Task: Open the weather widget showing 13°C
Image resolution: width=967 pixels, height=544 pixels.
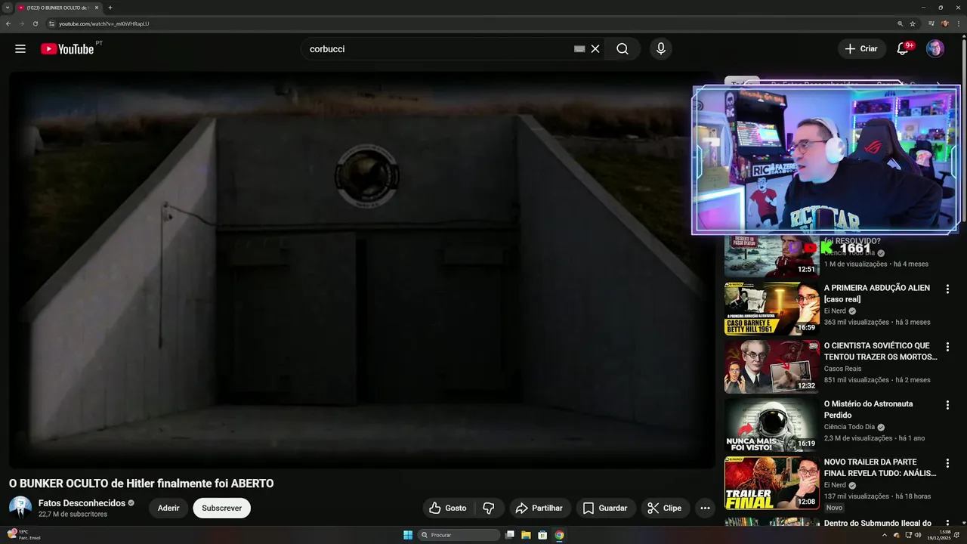Action: (23, 535)
